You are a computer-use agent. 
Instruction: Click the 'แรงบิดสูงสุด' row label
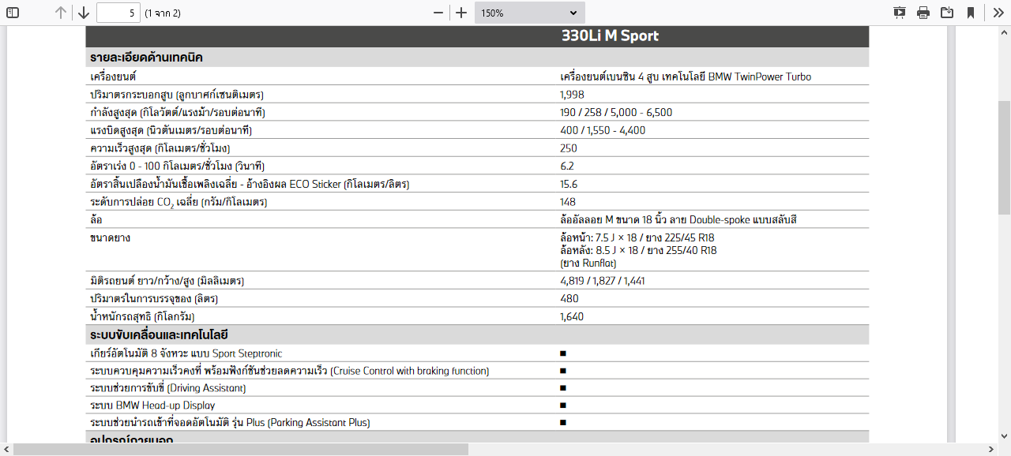[x=171, y=130]
